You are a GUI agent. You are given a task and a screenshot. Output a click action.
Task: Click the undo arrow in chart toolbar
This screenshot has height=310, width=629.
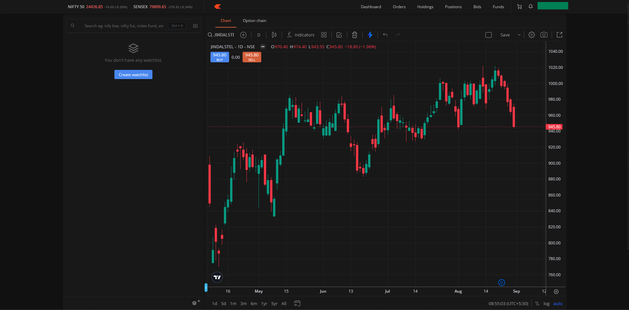385,35
